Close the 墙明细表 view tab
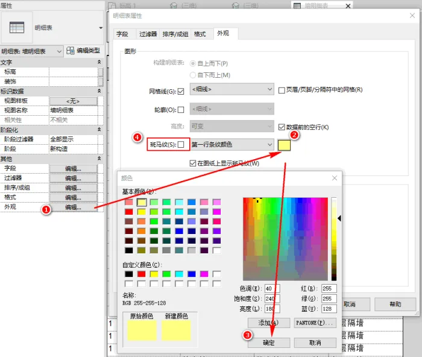This screenshot has width=422, height=357. pos(348,6)
